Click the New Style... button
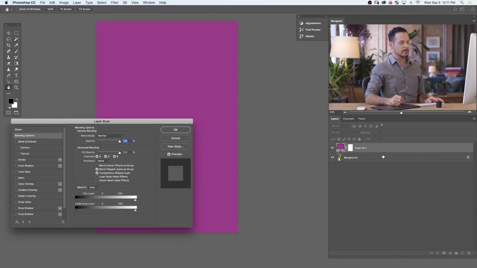Image resolution: width=477 pixels, height=268 pixels. coord(175,146)
